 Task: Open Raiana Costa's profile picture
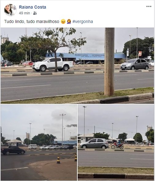[x=10, y=10]
